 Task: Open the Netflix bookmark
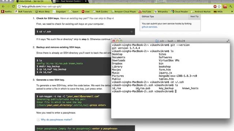7,12
